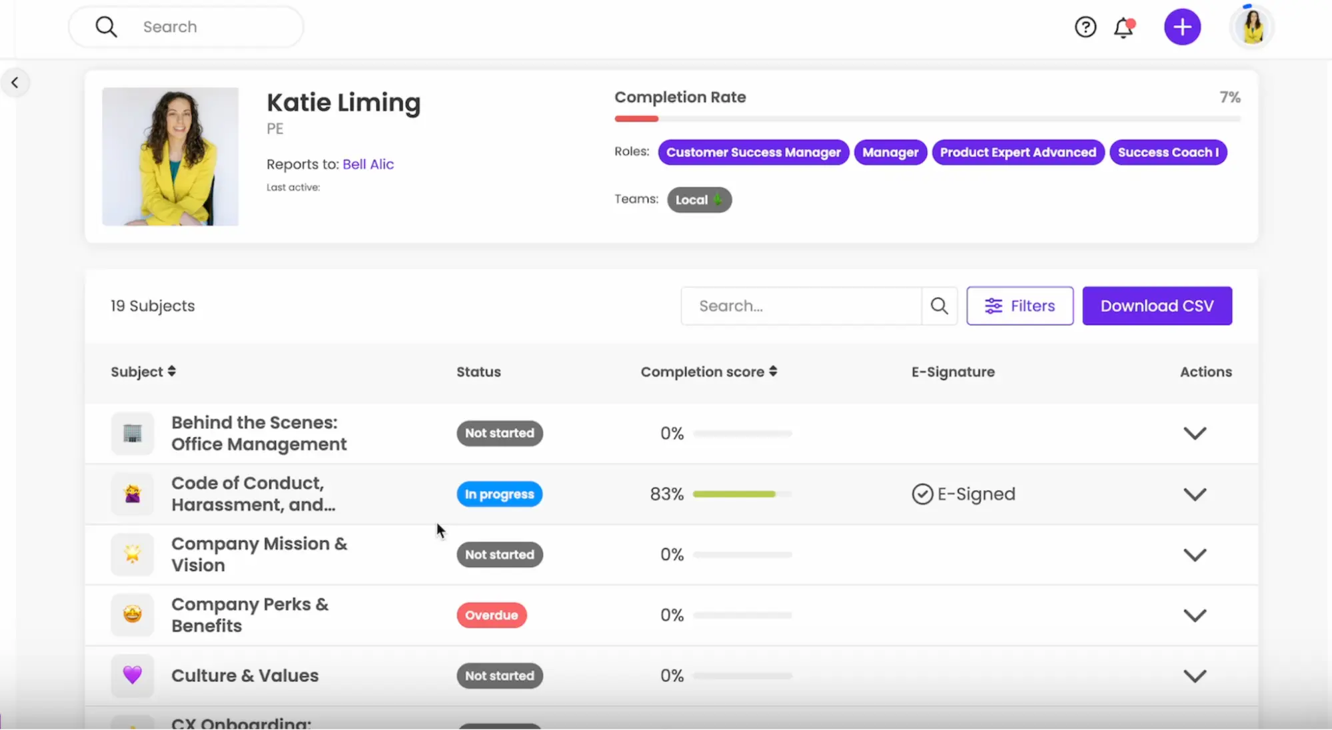Image resolution: width=1332 pixels, height=730 pixels.
Task: Click the Product Expert Advanced role badge
Action: (x=1017, y=152)
